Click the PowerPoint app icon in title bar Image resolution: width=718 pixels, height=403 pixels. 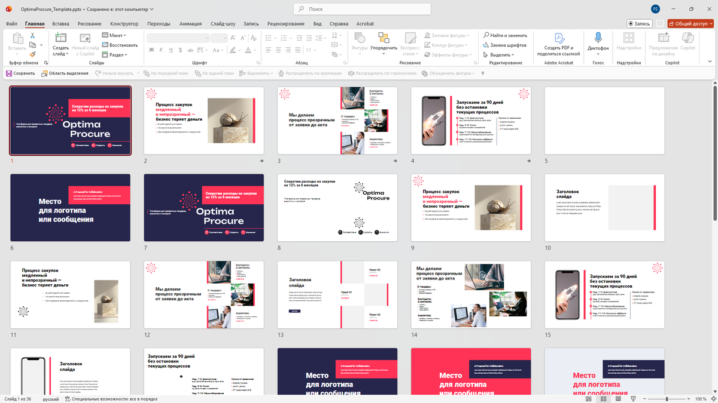click(x=9, y=9)
